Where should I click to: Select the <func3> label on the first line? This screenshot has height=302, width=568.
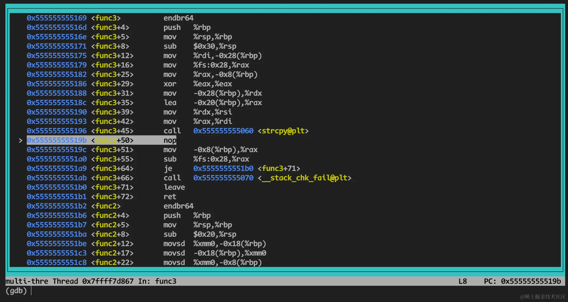click(106, 18)
